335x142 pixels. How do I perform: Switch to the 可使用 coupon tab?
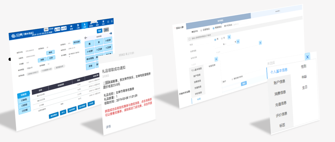pos(23,94)
